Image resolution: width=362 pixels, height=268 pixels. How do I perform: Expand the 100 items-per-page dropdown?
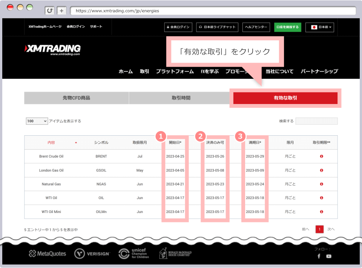point(37,121)
